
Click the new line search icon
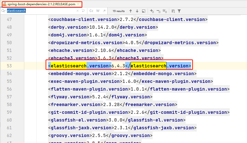pyautogui.click(x=83, y=11)
